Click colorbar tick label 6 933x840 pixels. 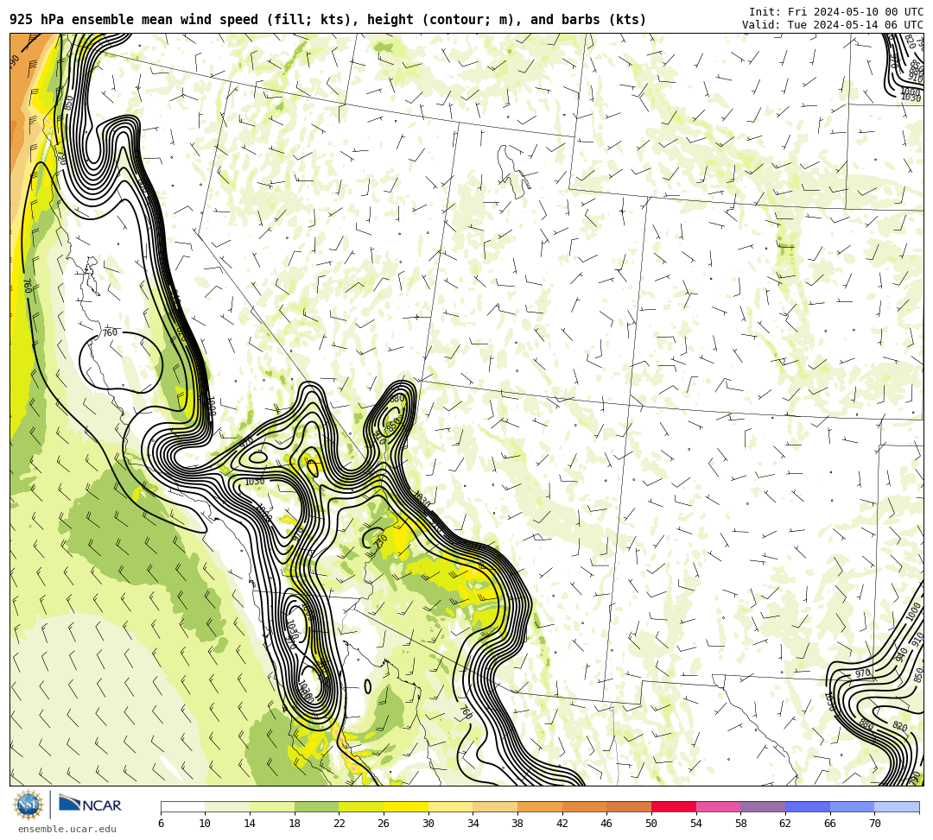click(162, 824)
